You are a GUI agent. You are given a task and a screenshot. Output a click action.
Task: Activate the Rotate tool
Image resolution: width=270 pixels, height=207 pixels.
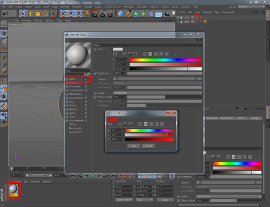[x=46, y=13]
